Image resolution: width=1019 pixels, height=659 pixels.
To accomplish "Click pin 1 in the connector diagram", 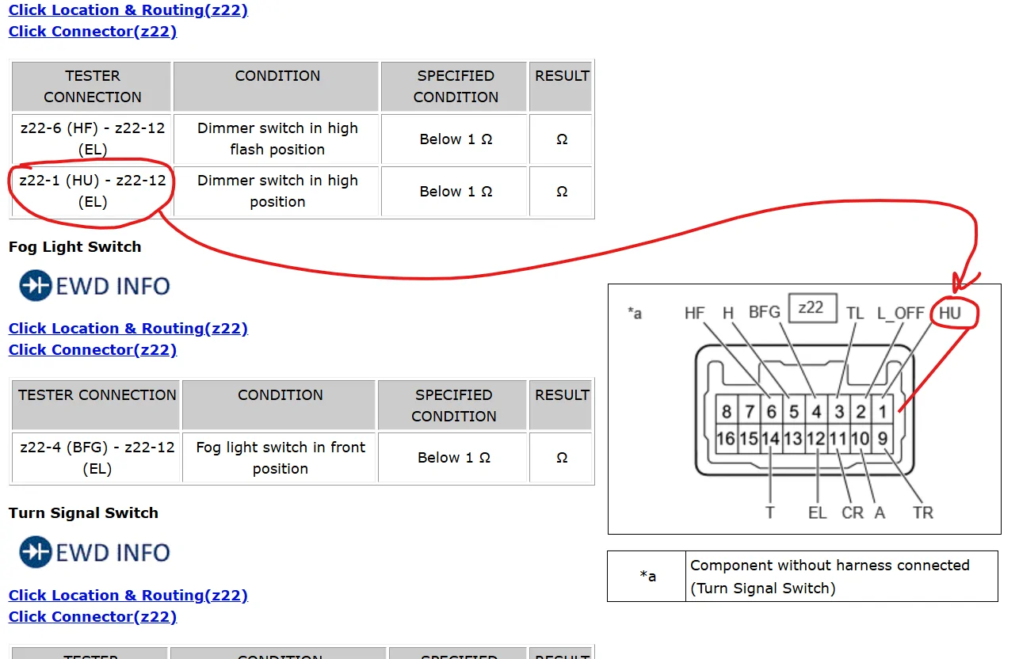I will 882,412.
